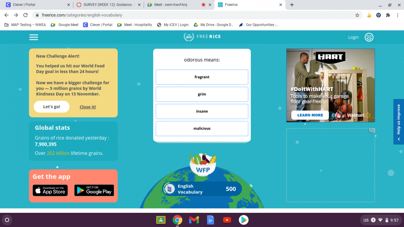
Task: Open the Google Meet bookmark
Action: point(65,25)
